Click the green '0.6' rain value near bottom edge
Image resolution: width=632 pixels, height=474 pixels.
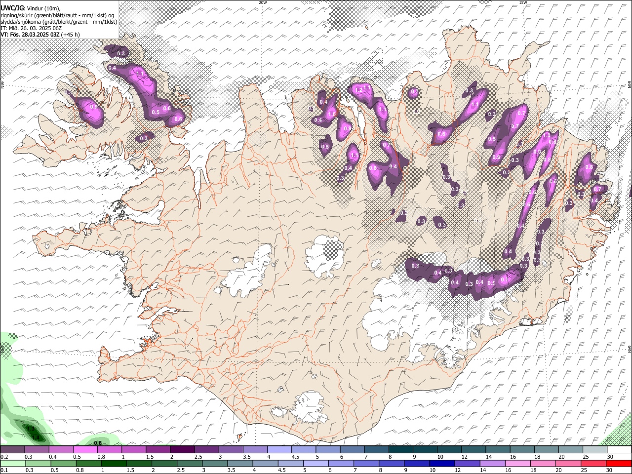click(x=98, y=443)
